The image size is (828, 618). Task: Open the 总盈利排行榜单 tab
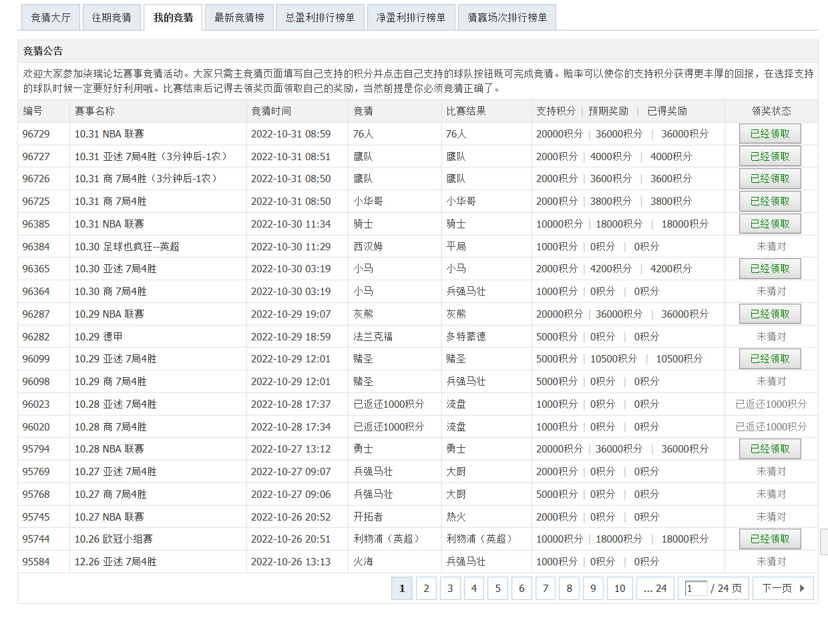point(321,17)
